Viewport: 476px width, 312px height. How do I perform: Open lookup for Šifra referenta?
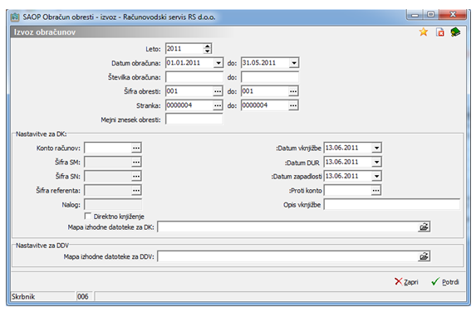(136, 190)
